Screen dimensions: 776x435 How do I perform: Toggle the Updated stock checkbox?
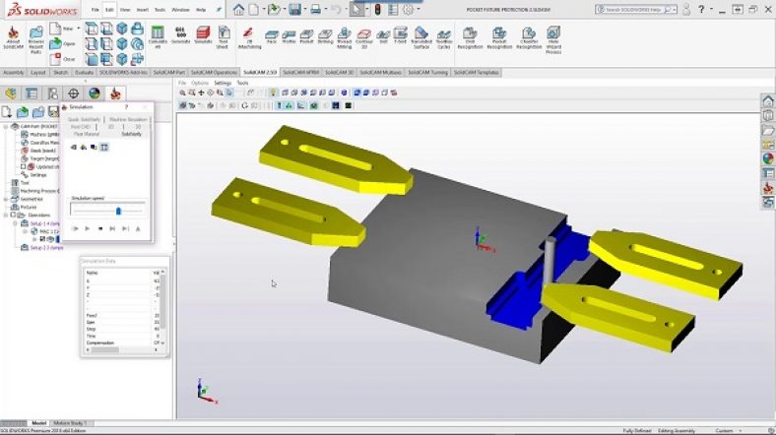23,166
